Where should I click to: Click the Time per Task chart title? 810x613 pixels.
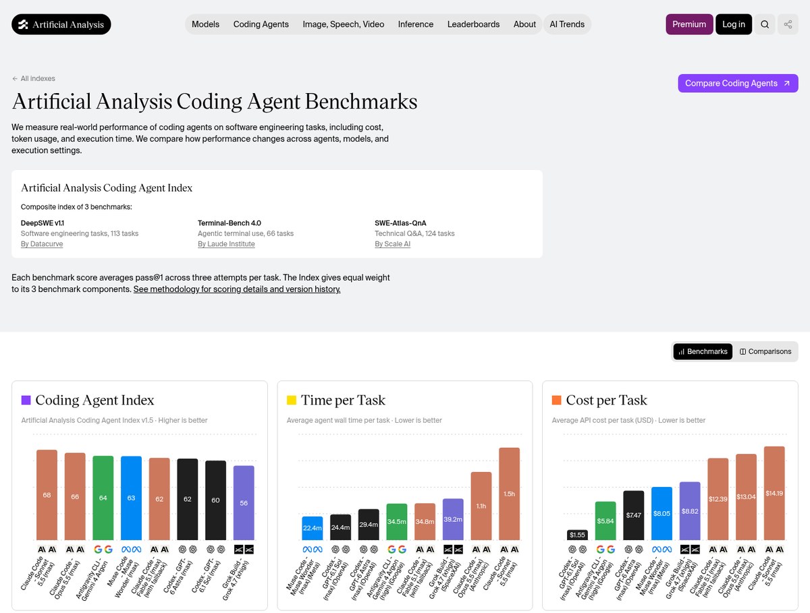343,401
